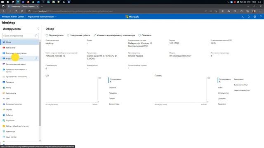The height and width of the screenshot is (148, 264).
Task: Click the Перезапустить restart button
Action: click(54, 35)
